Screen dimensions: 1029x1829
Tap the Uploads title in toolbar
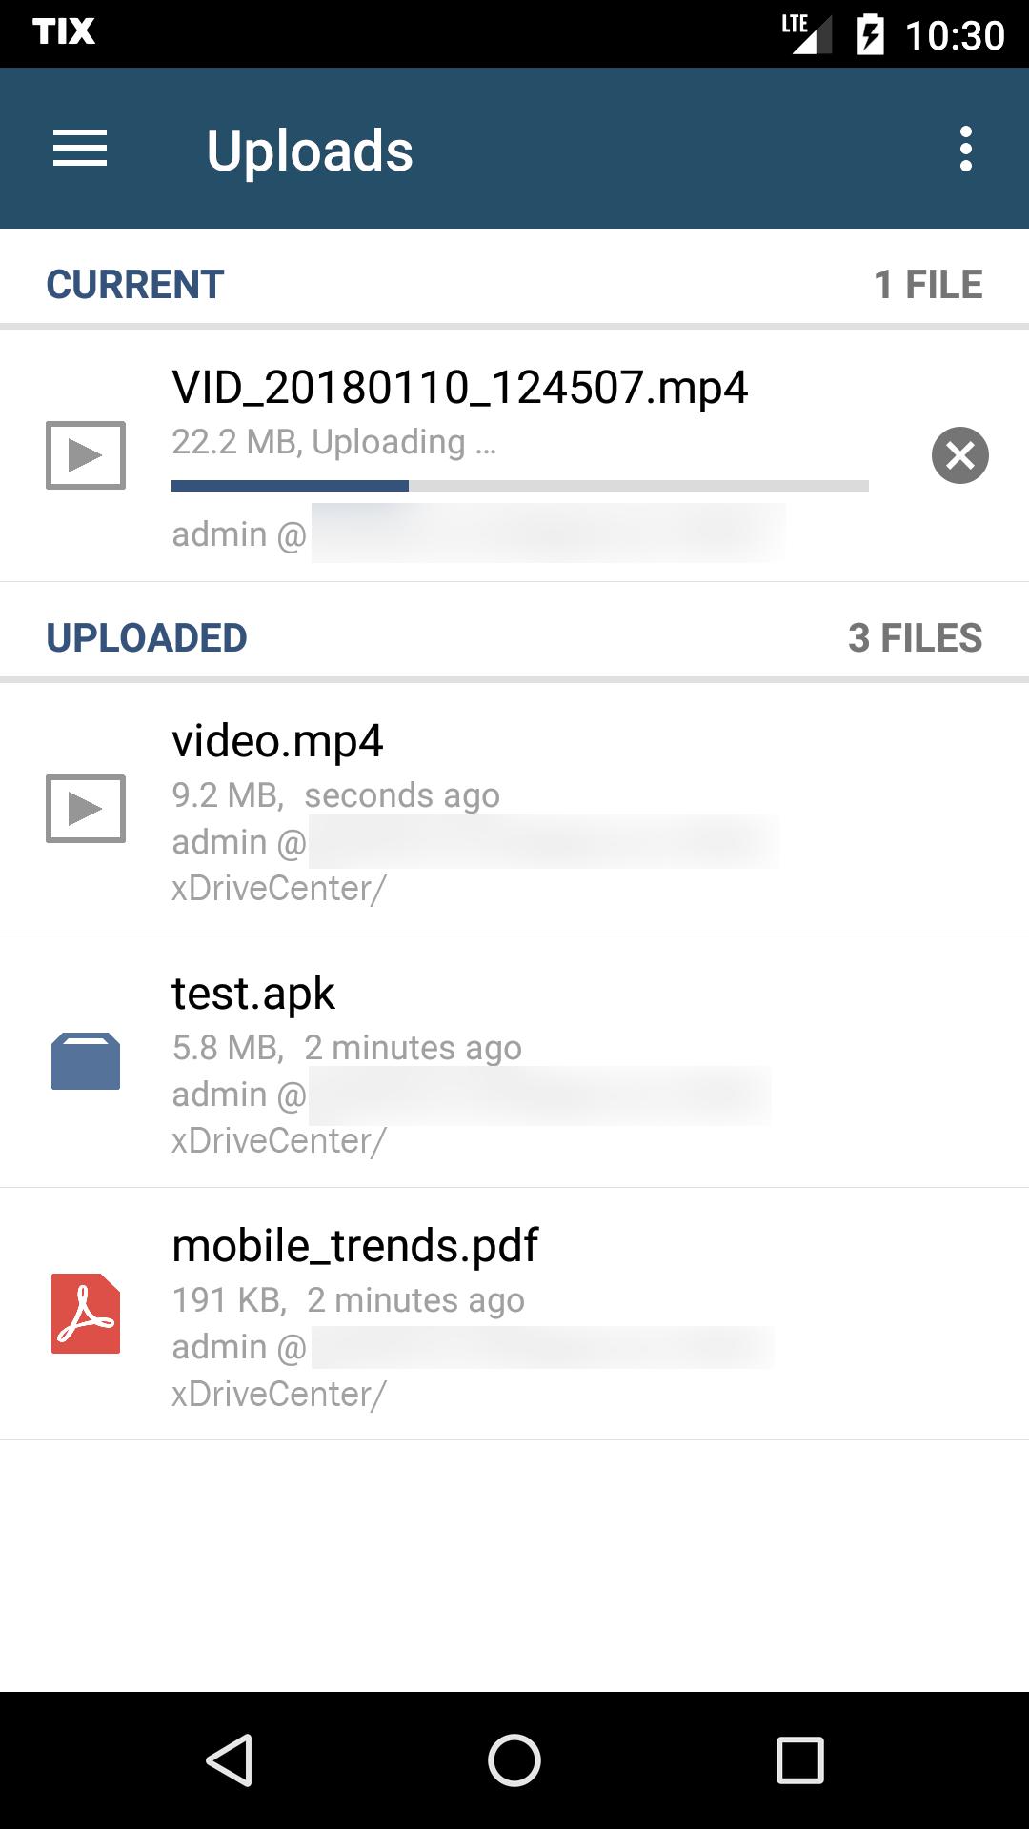point(310,151)
